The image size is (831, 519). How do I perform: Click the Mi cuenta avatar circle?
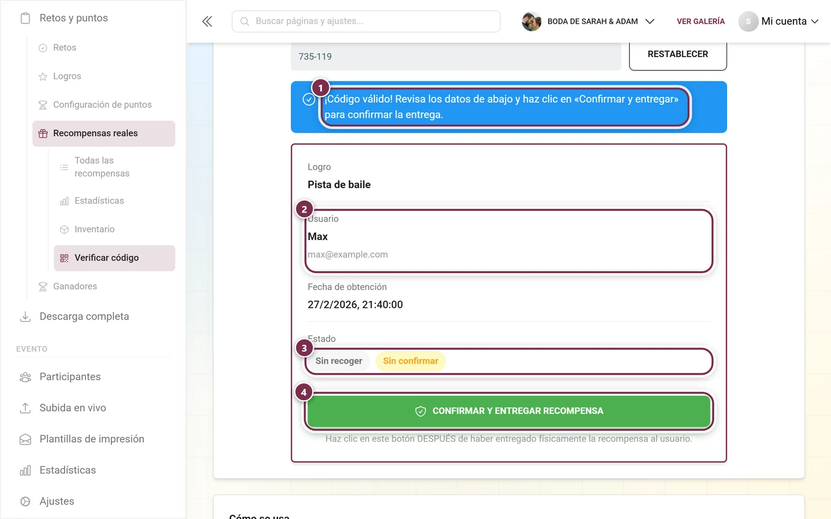[748, 21]
